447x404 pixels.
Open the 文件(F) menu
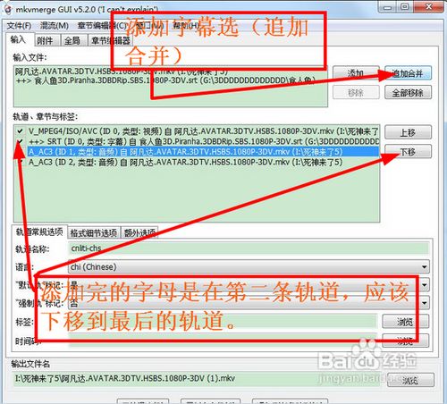click(x=19, y=26)
